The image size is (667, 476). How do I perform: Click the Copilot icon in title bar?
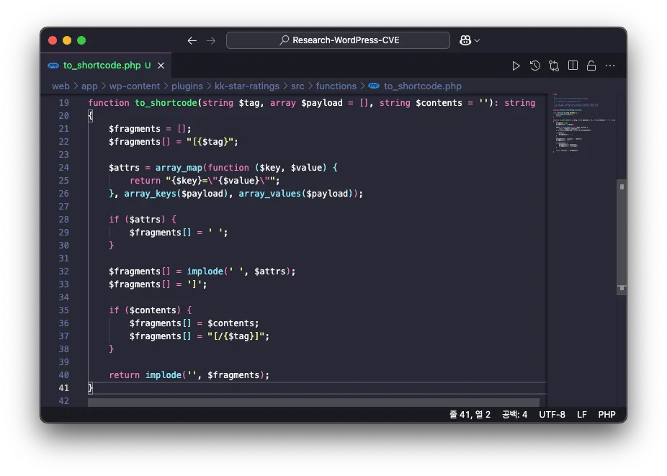[466, 40]
